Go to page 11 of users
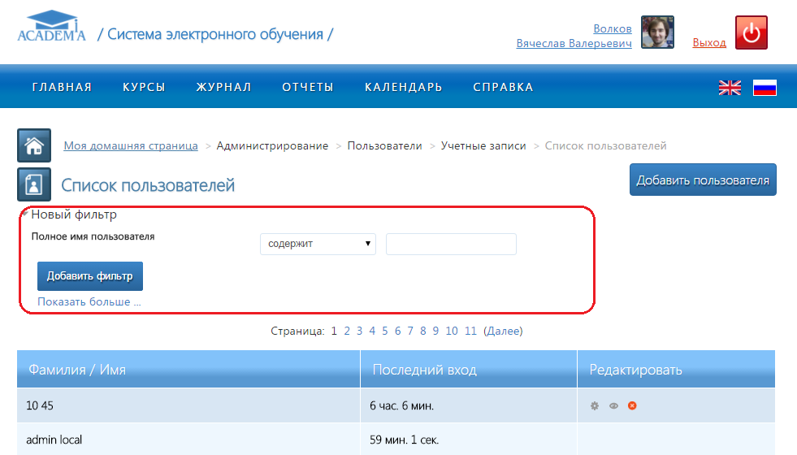This screenshot has width=797, height=455. [470, 331]
